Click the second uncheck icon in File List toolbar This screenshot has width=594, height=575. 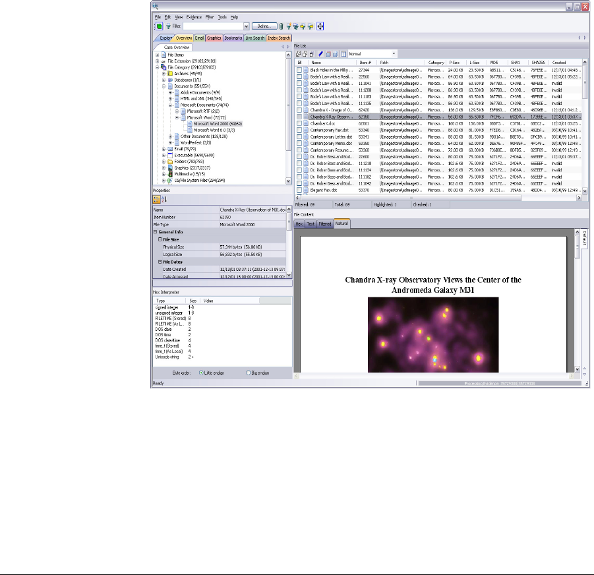point(305,54)
